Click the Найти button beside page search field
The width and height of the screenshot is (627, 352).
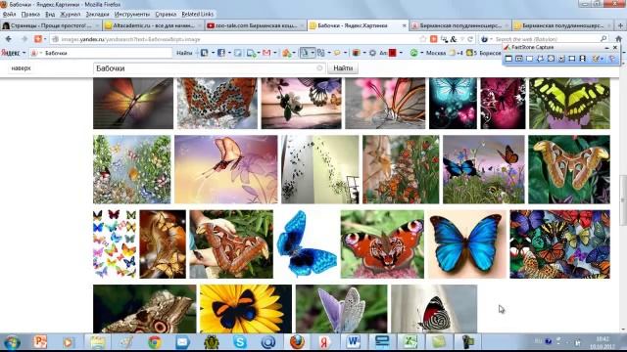pos(343,68)
